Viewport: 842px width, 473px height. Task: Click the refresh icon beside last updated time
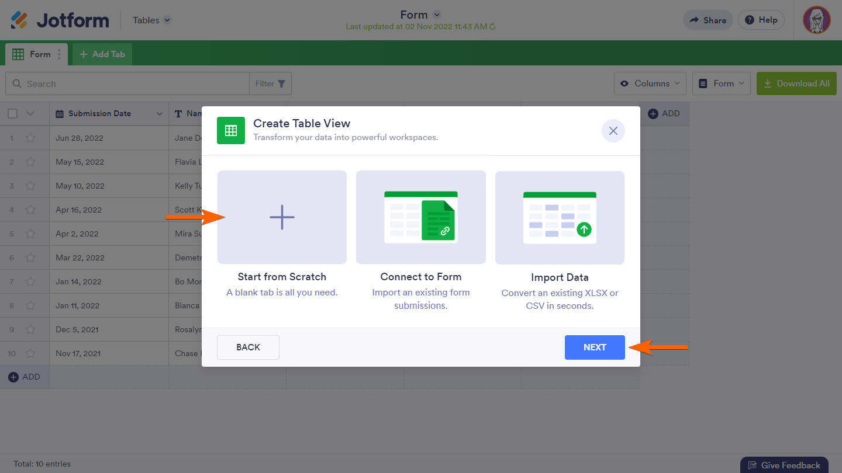492,26
